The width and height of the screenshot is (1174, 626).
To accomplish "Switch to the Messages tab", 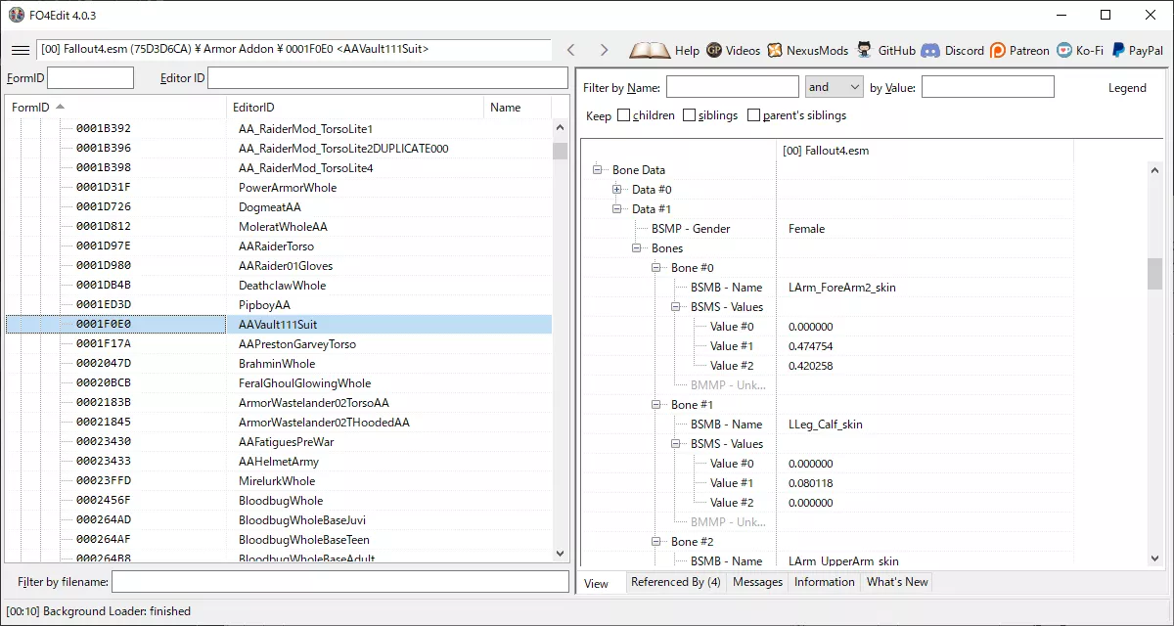I will click(x=758, y=582).
